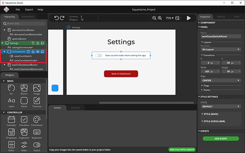Add a Checkbox widget
This screenshot has width=245, height=153.
tap(24, 121)
